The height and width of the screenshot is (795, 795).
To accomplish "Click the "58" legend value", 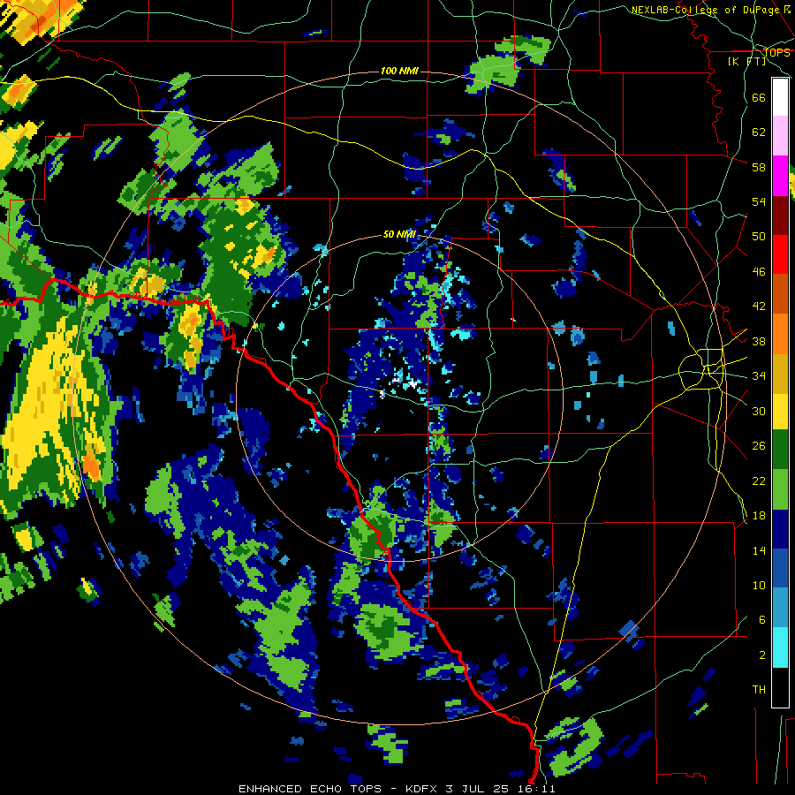I will click(x=759, y=167).
